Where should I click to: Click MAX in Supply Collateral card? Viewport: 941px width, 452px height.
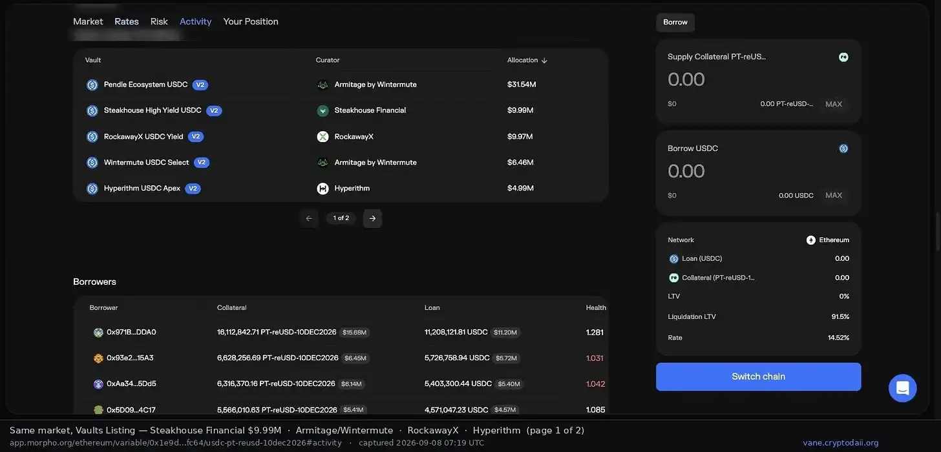(x=834, y=104)
